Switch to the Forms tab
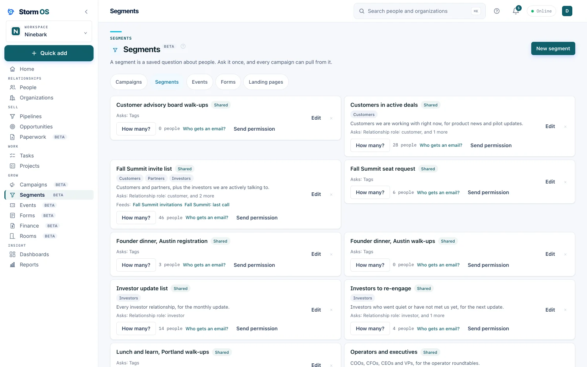Viewport: 587px width, 367px height. pyautogui.click(x=228, y=82)
